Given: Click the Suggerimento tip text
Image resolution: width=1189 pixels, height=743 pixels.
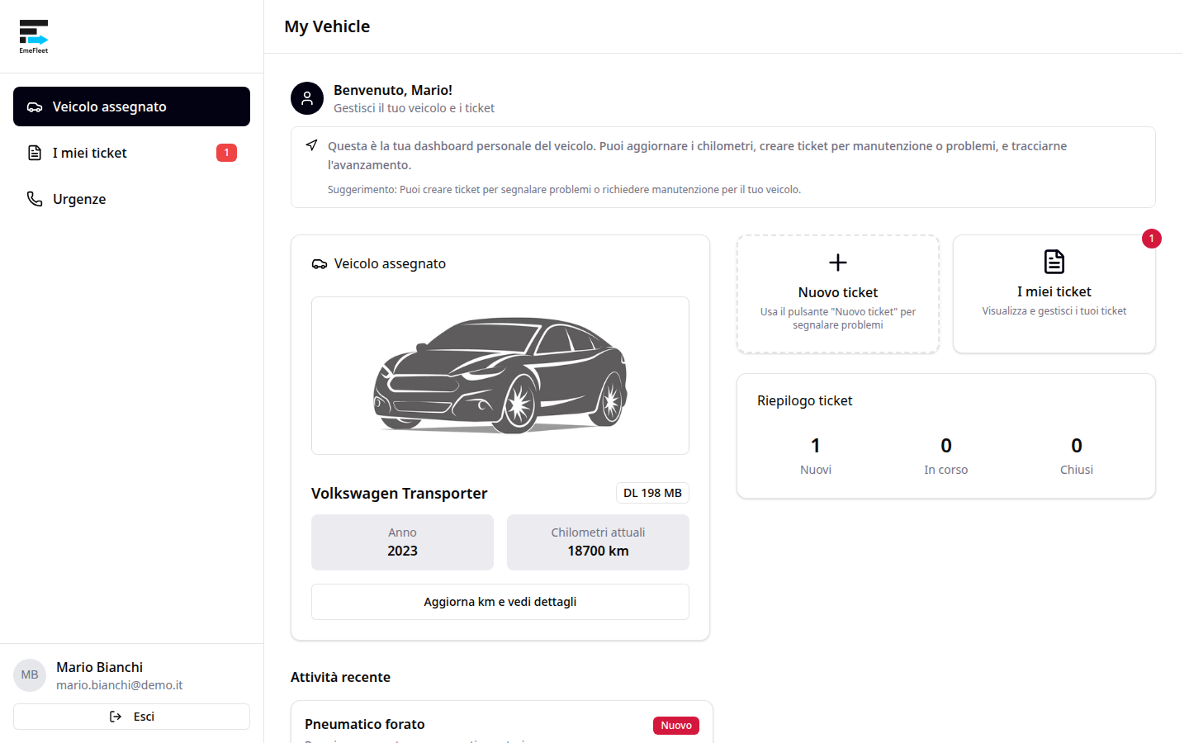Looking at the screenshot, I should [x=564, y=190].
